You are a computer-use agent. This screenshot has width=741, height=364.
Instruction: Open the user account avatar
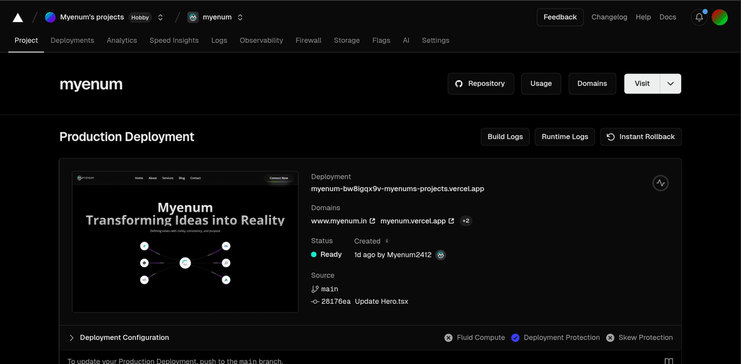[x=720, y=17]
